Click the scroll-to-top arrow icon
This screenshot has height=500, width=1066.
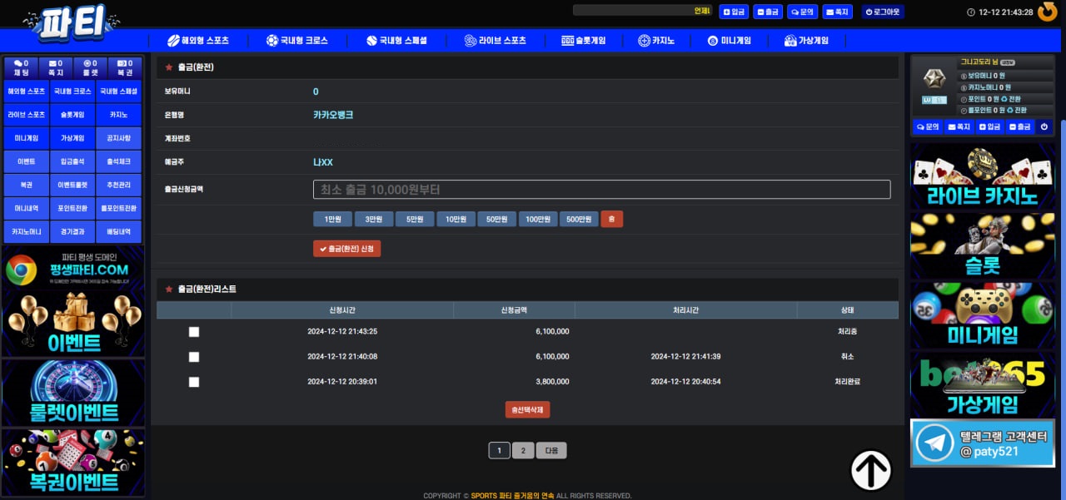(870, 470)
